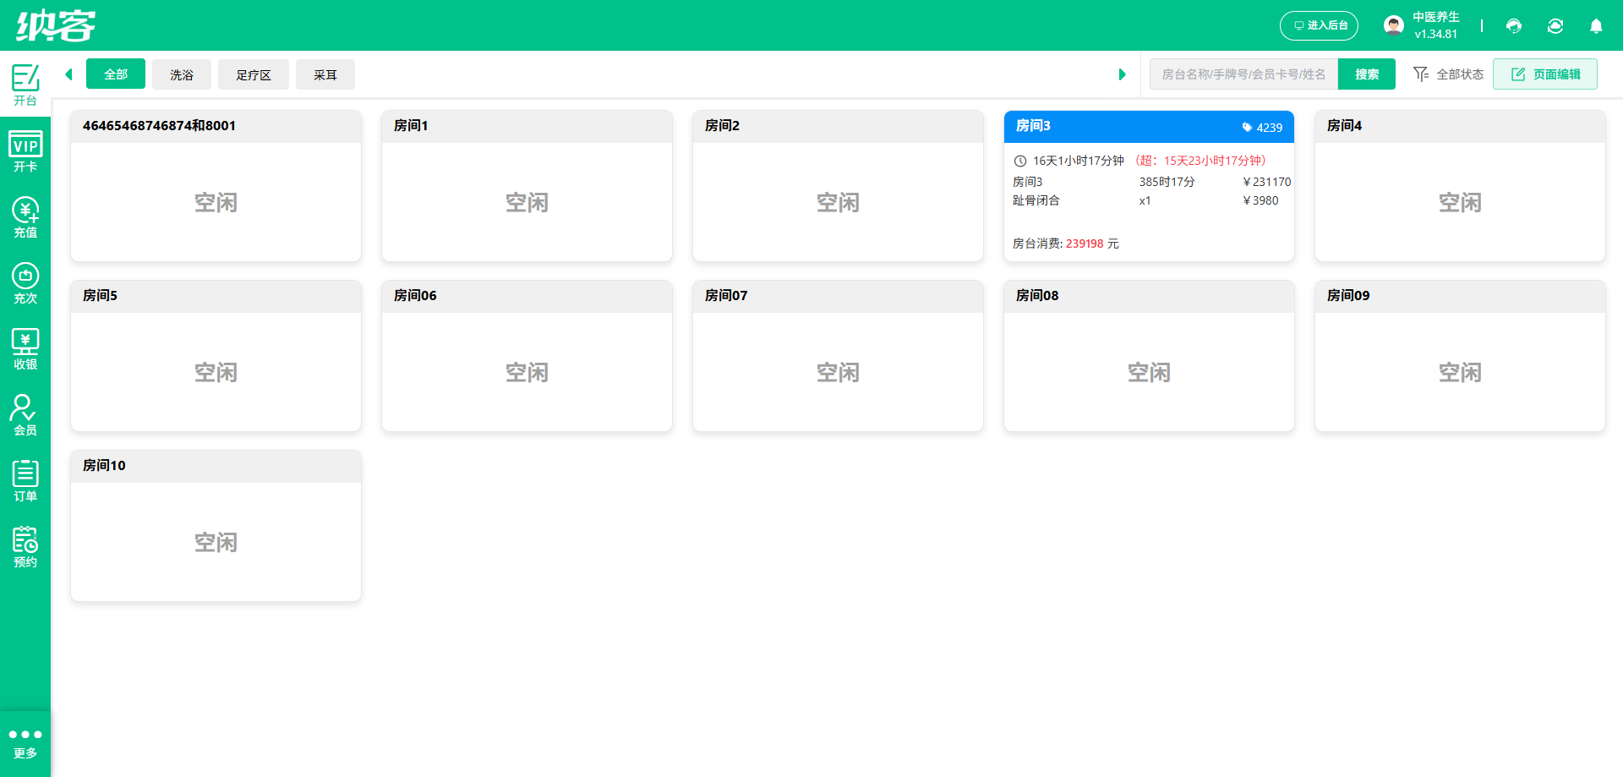Click the 页面编辑 page edit button
1623x777 pixels.
click(1545, 74)
